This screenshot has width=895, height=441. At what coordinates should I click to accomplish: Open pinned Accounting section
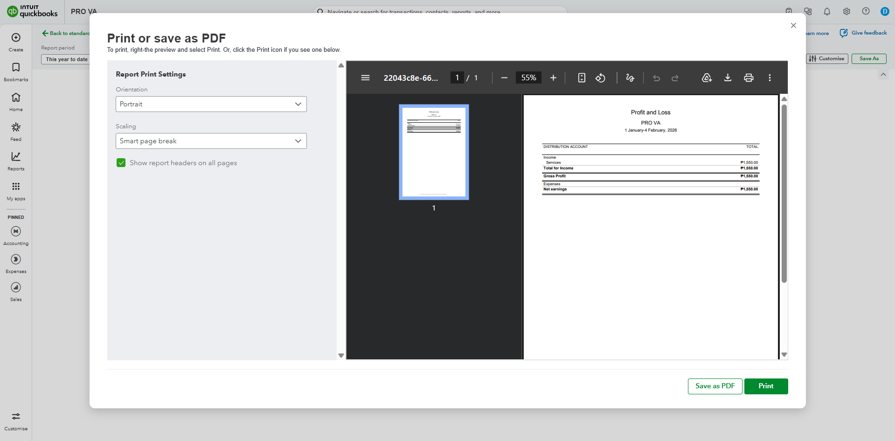(16, 236)
